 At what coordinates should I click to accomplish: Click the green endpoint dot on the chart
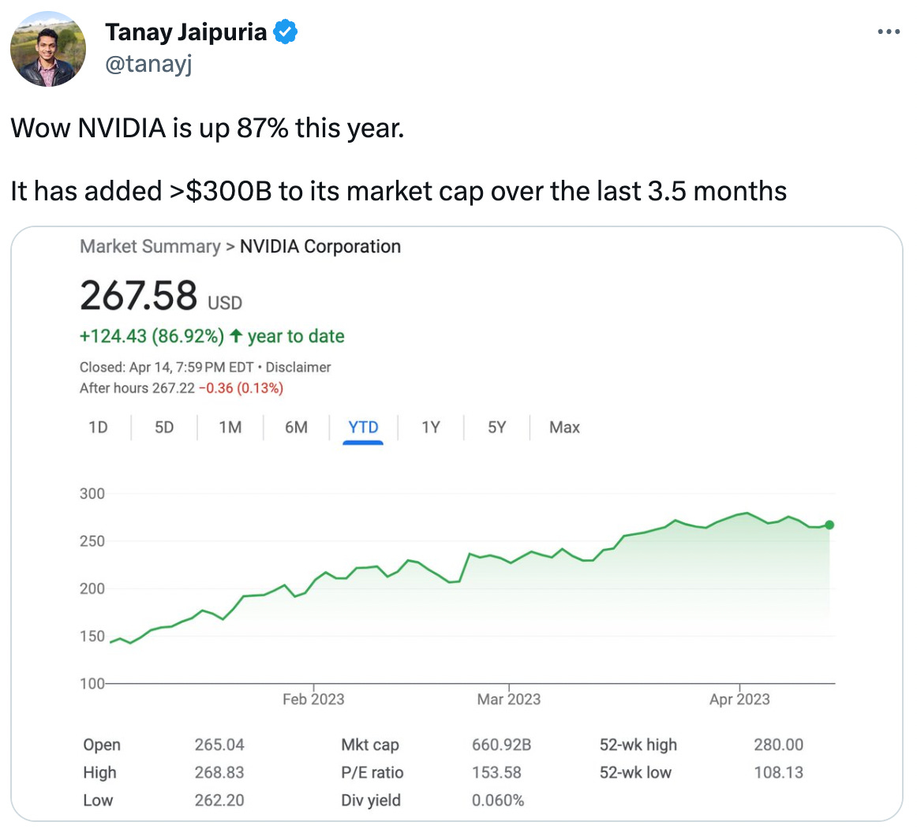pyautogui.click(x=829, y=524)
